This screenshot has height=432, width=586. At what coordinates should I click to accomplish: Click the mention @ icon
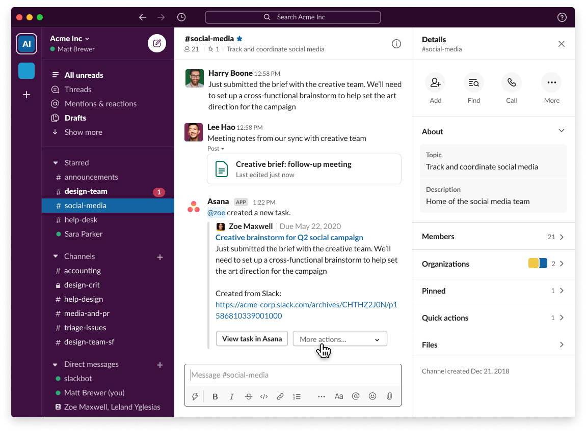point(355,396)
